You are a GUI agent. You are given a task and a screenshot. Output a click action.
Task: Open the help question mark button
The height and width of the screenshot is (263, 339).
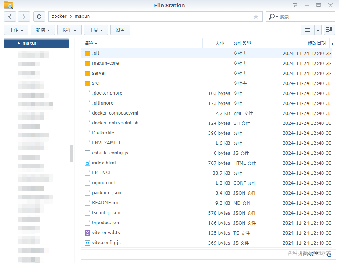coord(295,5)
